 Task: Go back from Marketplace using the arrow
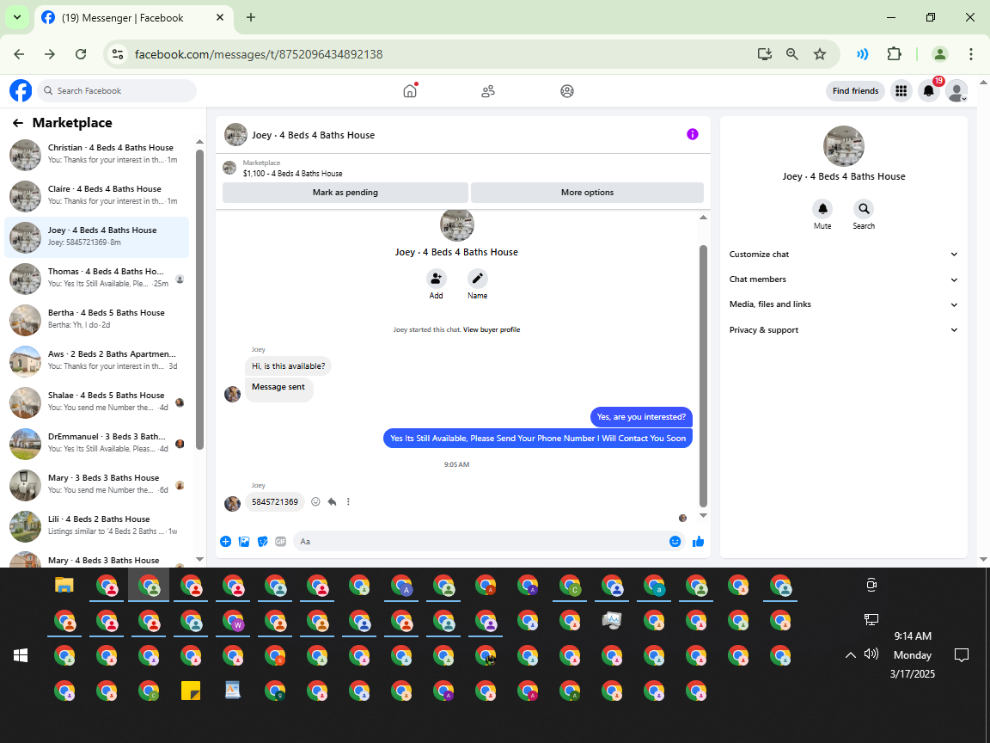coord(18,123)
